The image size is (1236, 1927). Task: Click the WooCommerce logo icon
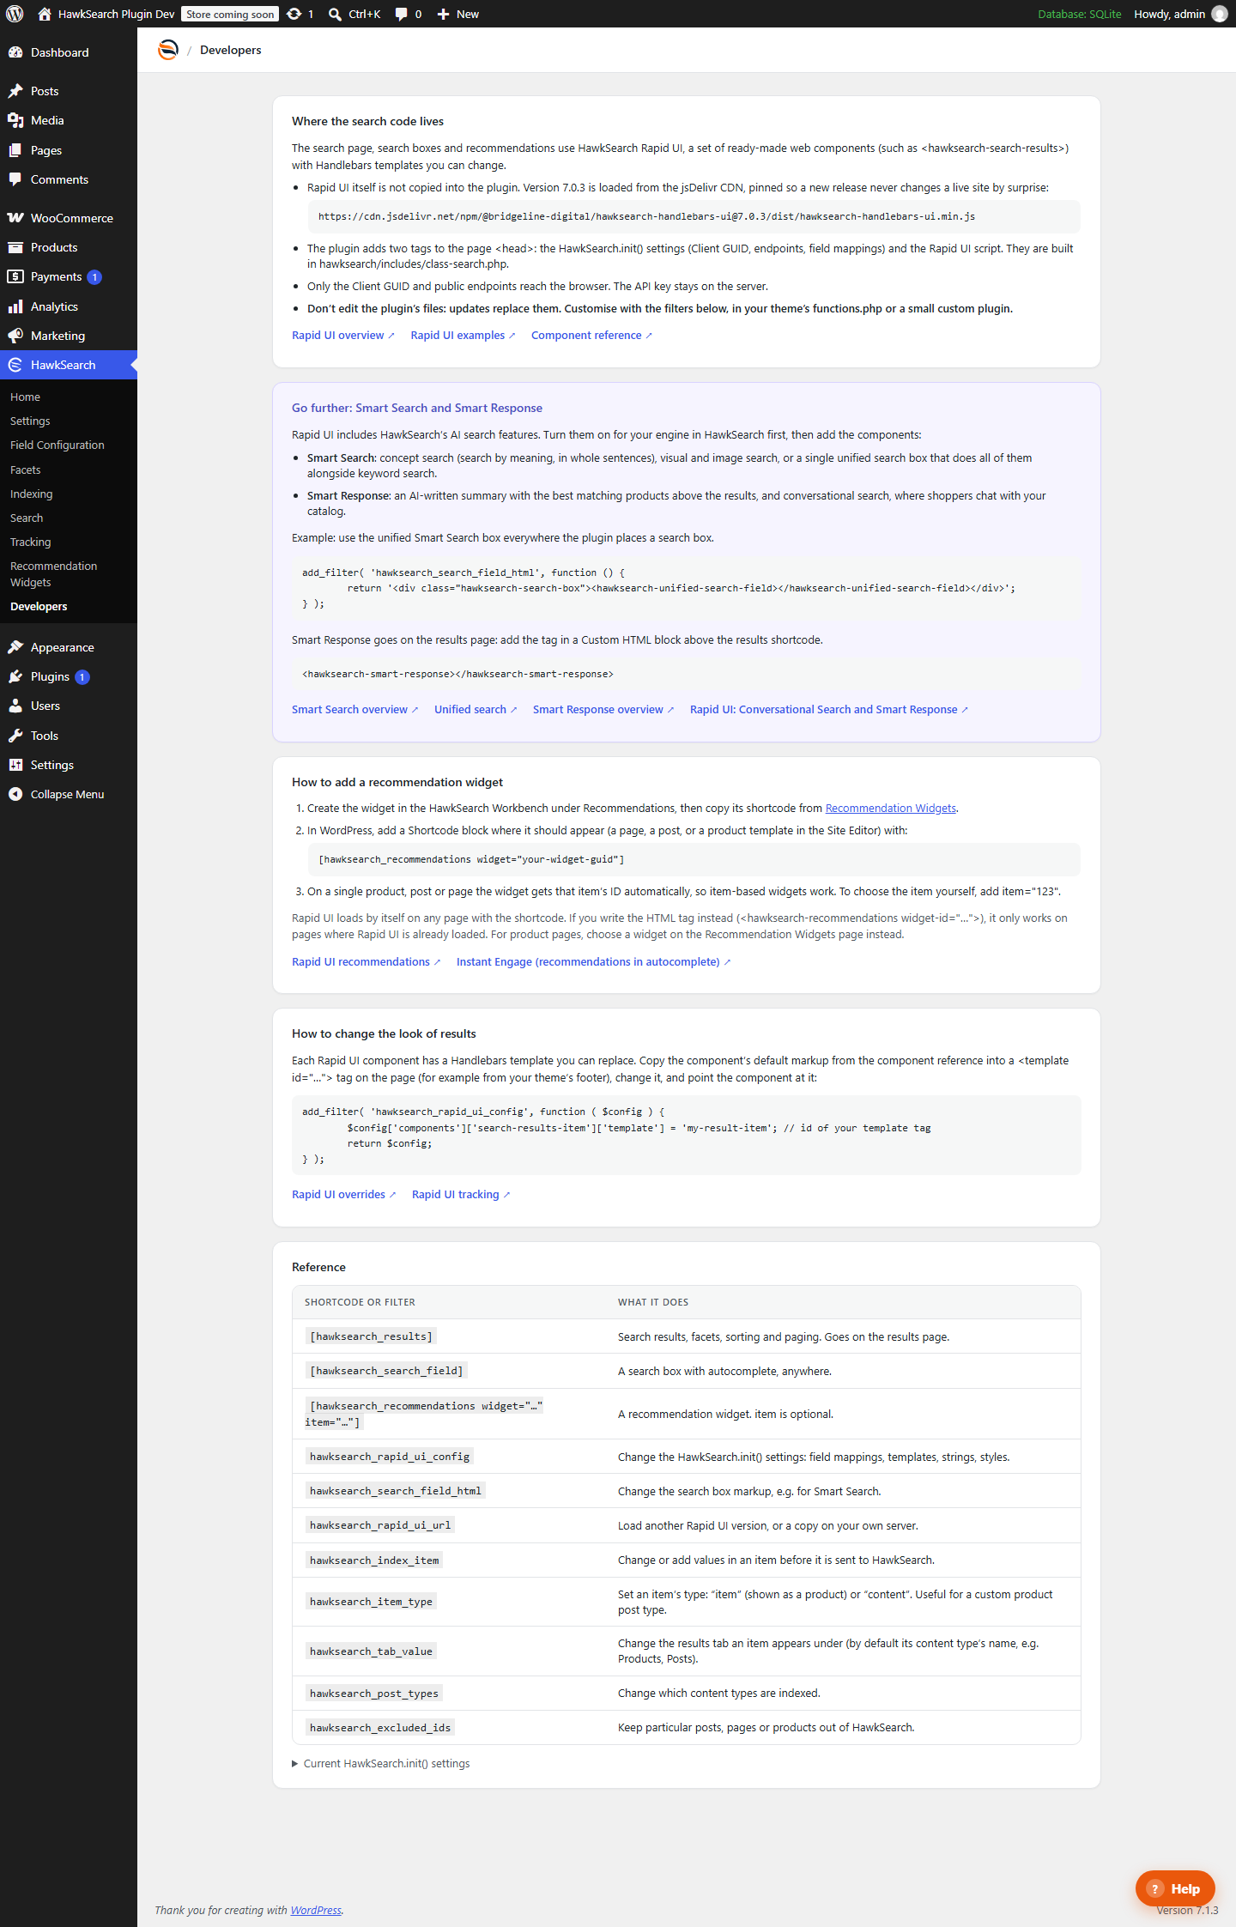(15, 218)
